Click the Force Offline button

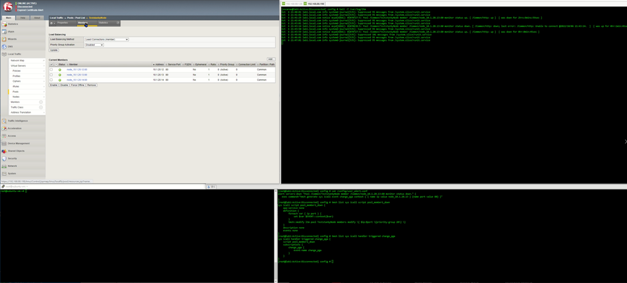(78, 85)
